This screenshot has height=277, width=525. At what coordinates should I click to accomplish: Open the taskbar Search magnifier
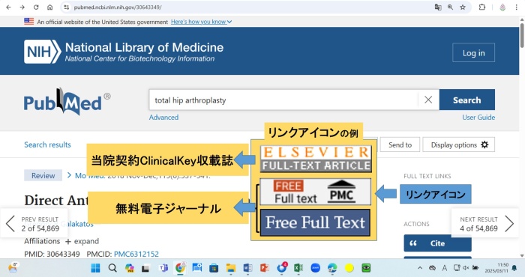click(x=112, y=268)
